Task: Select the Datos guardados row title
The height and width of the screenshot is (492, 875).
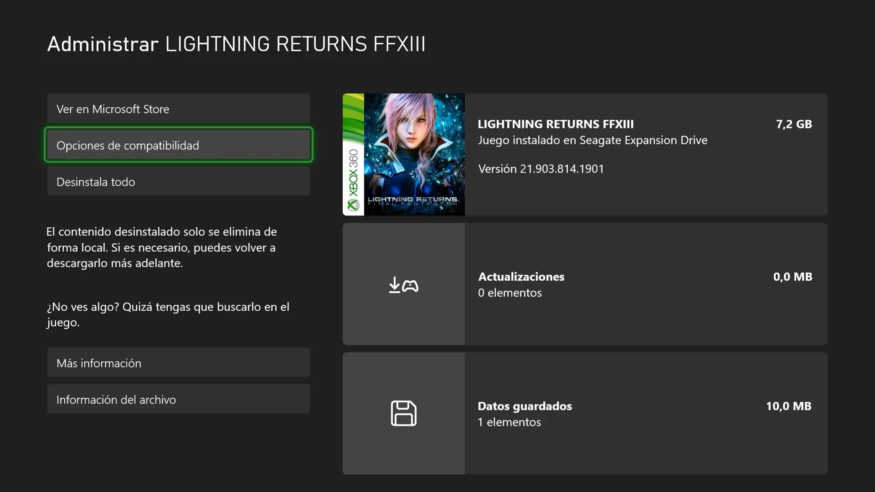Action: click(525, 406)
